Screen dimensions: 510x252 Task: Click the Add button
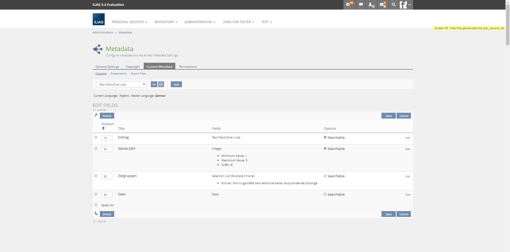pyautogui.click(x=176, y=85)
